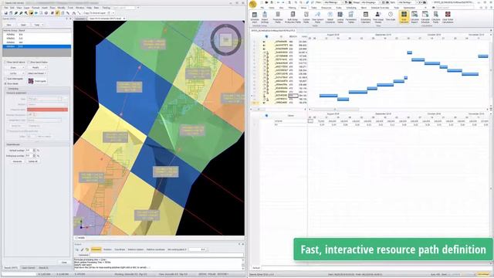Click New button in left panel

coord(9,25)
